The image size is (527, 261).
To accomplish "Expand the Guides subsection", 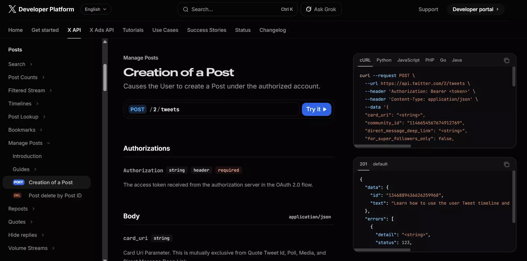I will click(35, 169).
